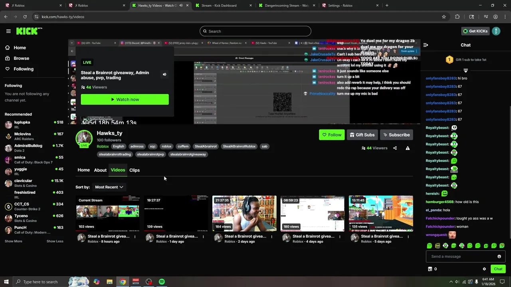Open browser extensions puzzle icon
Screen dimensions: 511x287
pyautogui.click(x=458, y=17)
